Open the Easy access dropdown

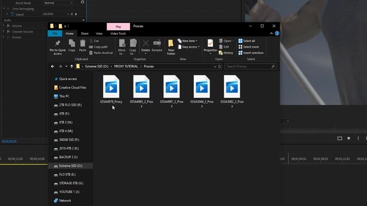pyautogui.click(x=189, y=47)
